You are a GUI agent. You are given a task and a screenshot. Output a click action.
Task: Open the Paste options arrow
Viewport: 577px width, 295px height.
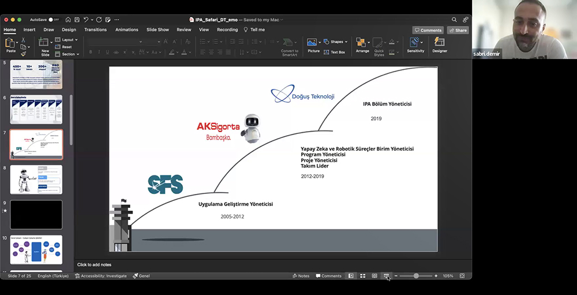(x=17, y=43)
